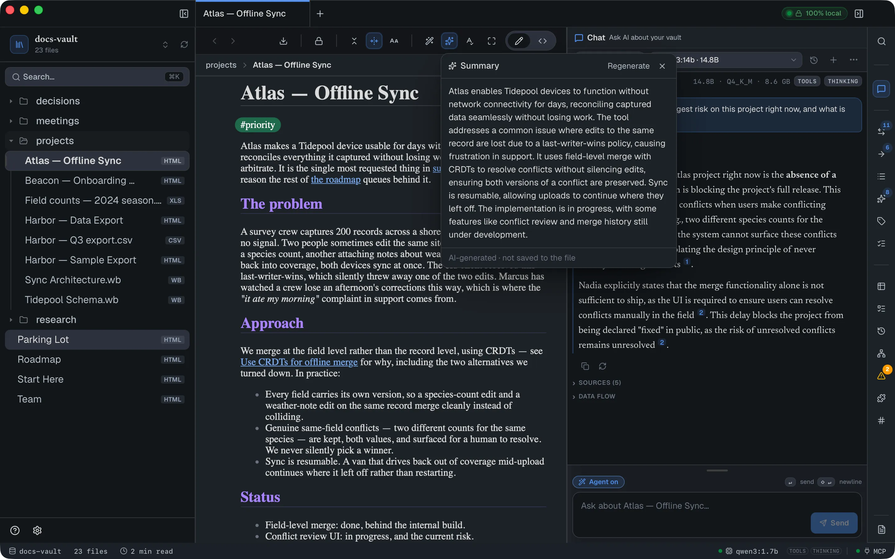Expand the research folder
This screenshot has width=895, height=559.
coord(97,320)
